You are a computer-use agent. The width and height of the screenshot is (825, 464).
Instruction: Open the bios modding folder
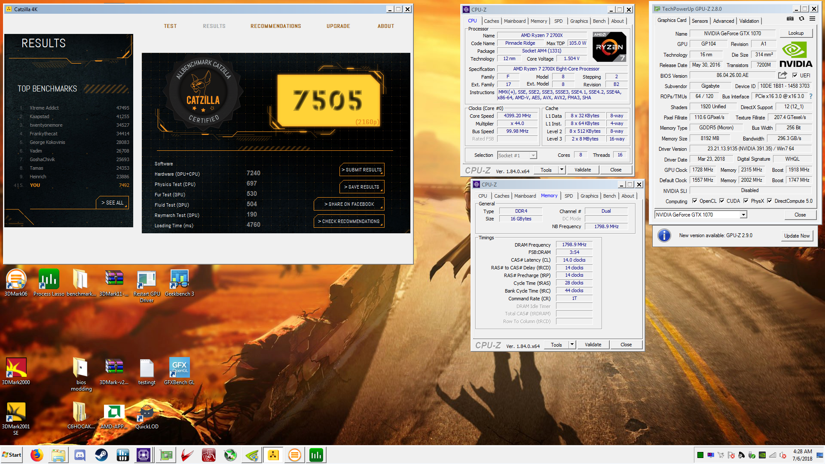[x=81, y=374]
